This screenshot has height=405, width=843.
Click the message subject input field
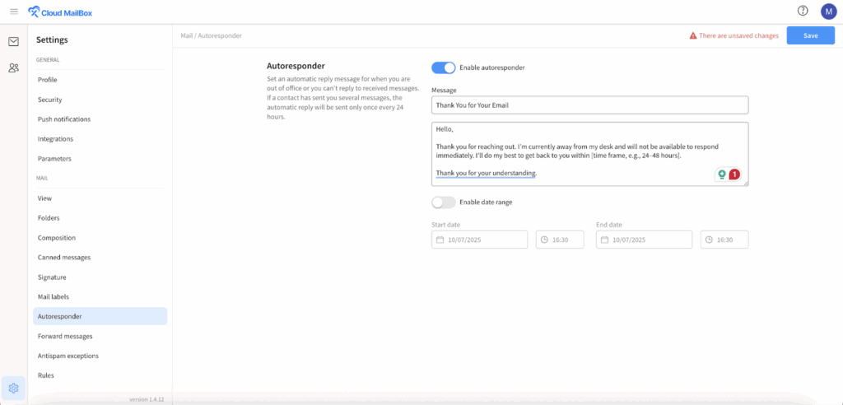coord(589,105)
